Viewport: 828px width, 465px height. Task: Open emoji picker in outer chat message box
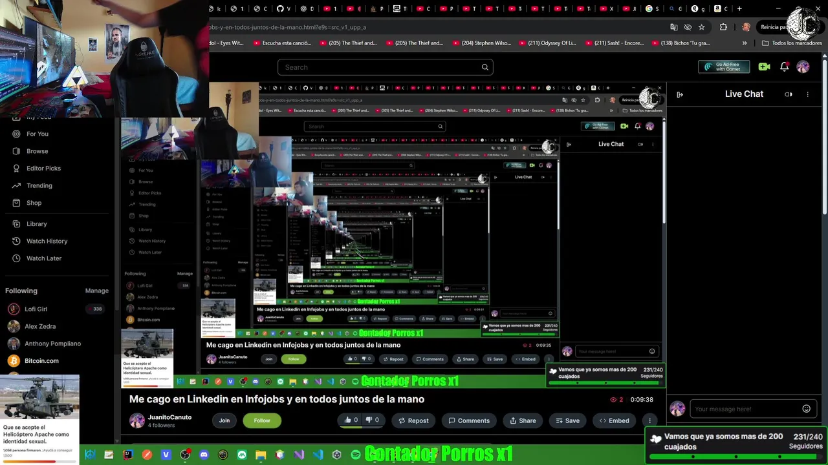coord(806,409)
